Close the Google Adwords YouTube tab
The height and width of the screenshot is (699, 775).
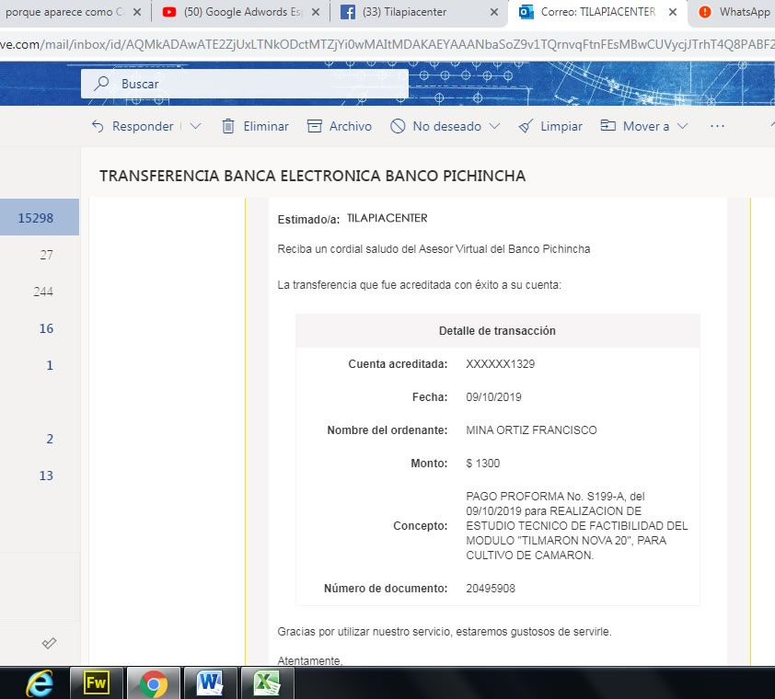click(x=316, y=12)
